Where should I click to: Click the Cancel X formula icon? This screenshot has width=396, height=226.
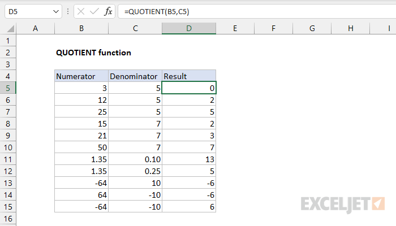pyautogui.click(x=79, y=11)
